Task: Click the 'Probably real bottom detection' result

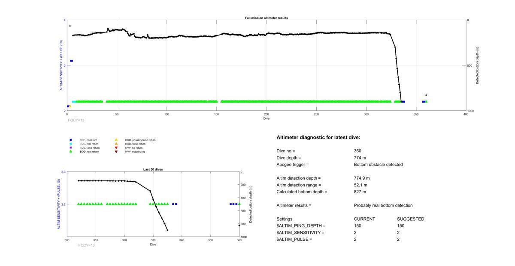Action: click(383, 206)
